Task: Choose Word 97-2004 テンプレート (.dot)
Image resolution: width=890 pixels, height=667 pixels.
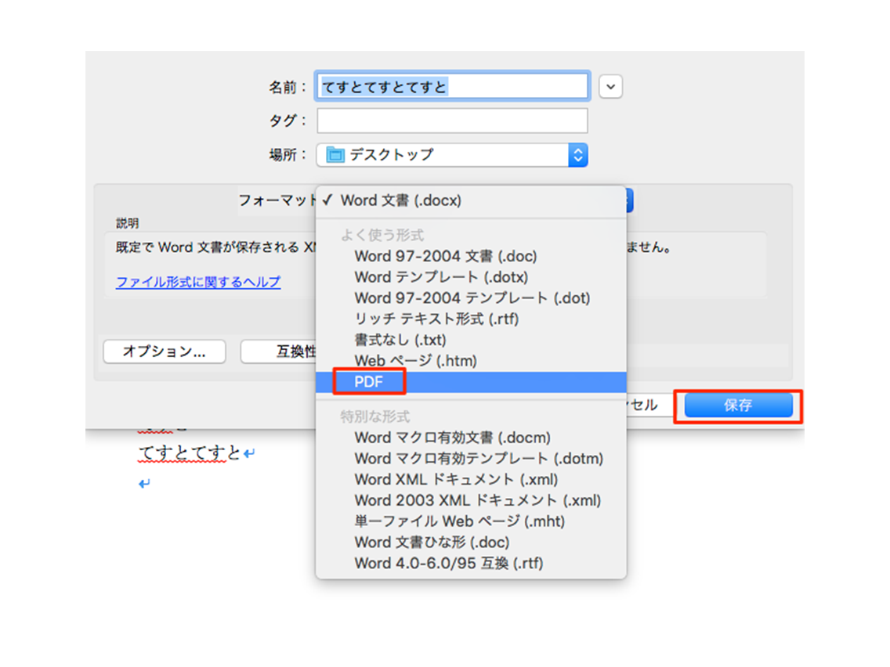Action: (471, 298)
